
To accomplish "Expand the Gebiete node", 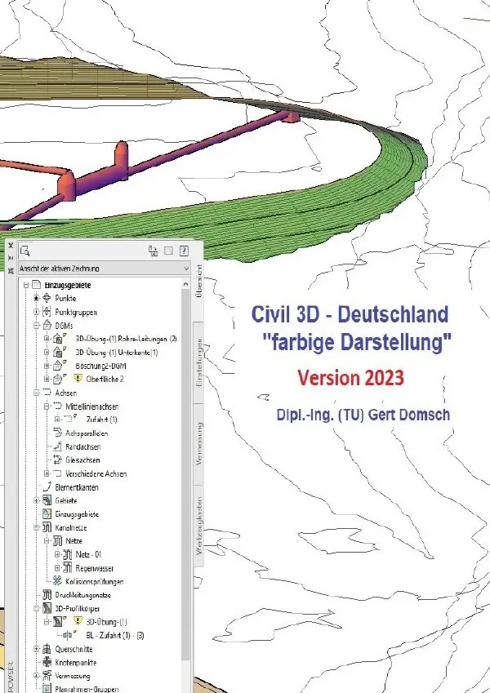I will [x=37, y=500].
